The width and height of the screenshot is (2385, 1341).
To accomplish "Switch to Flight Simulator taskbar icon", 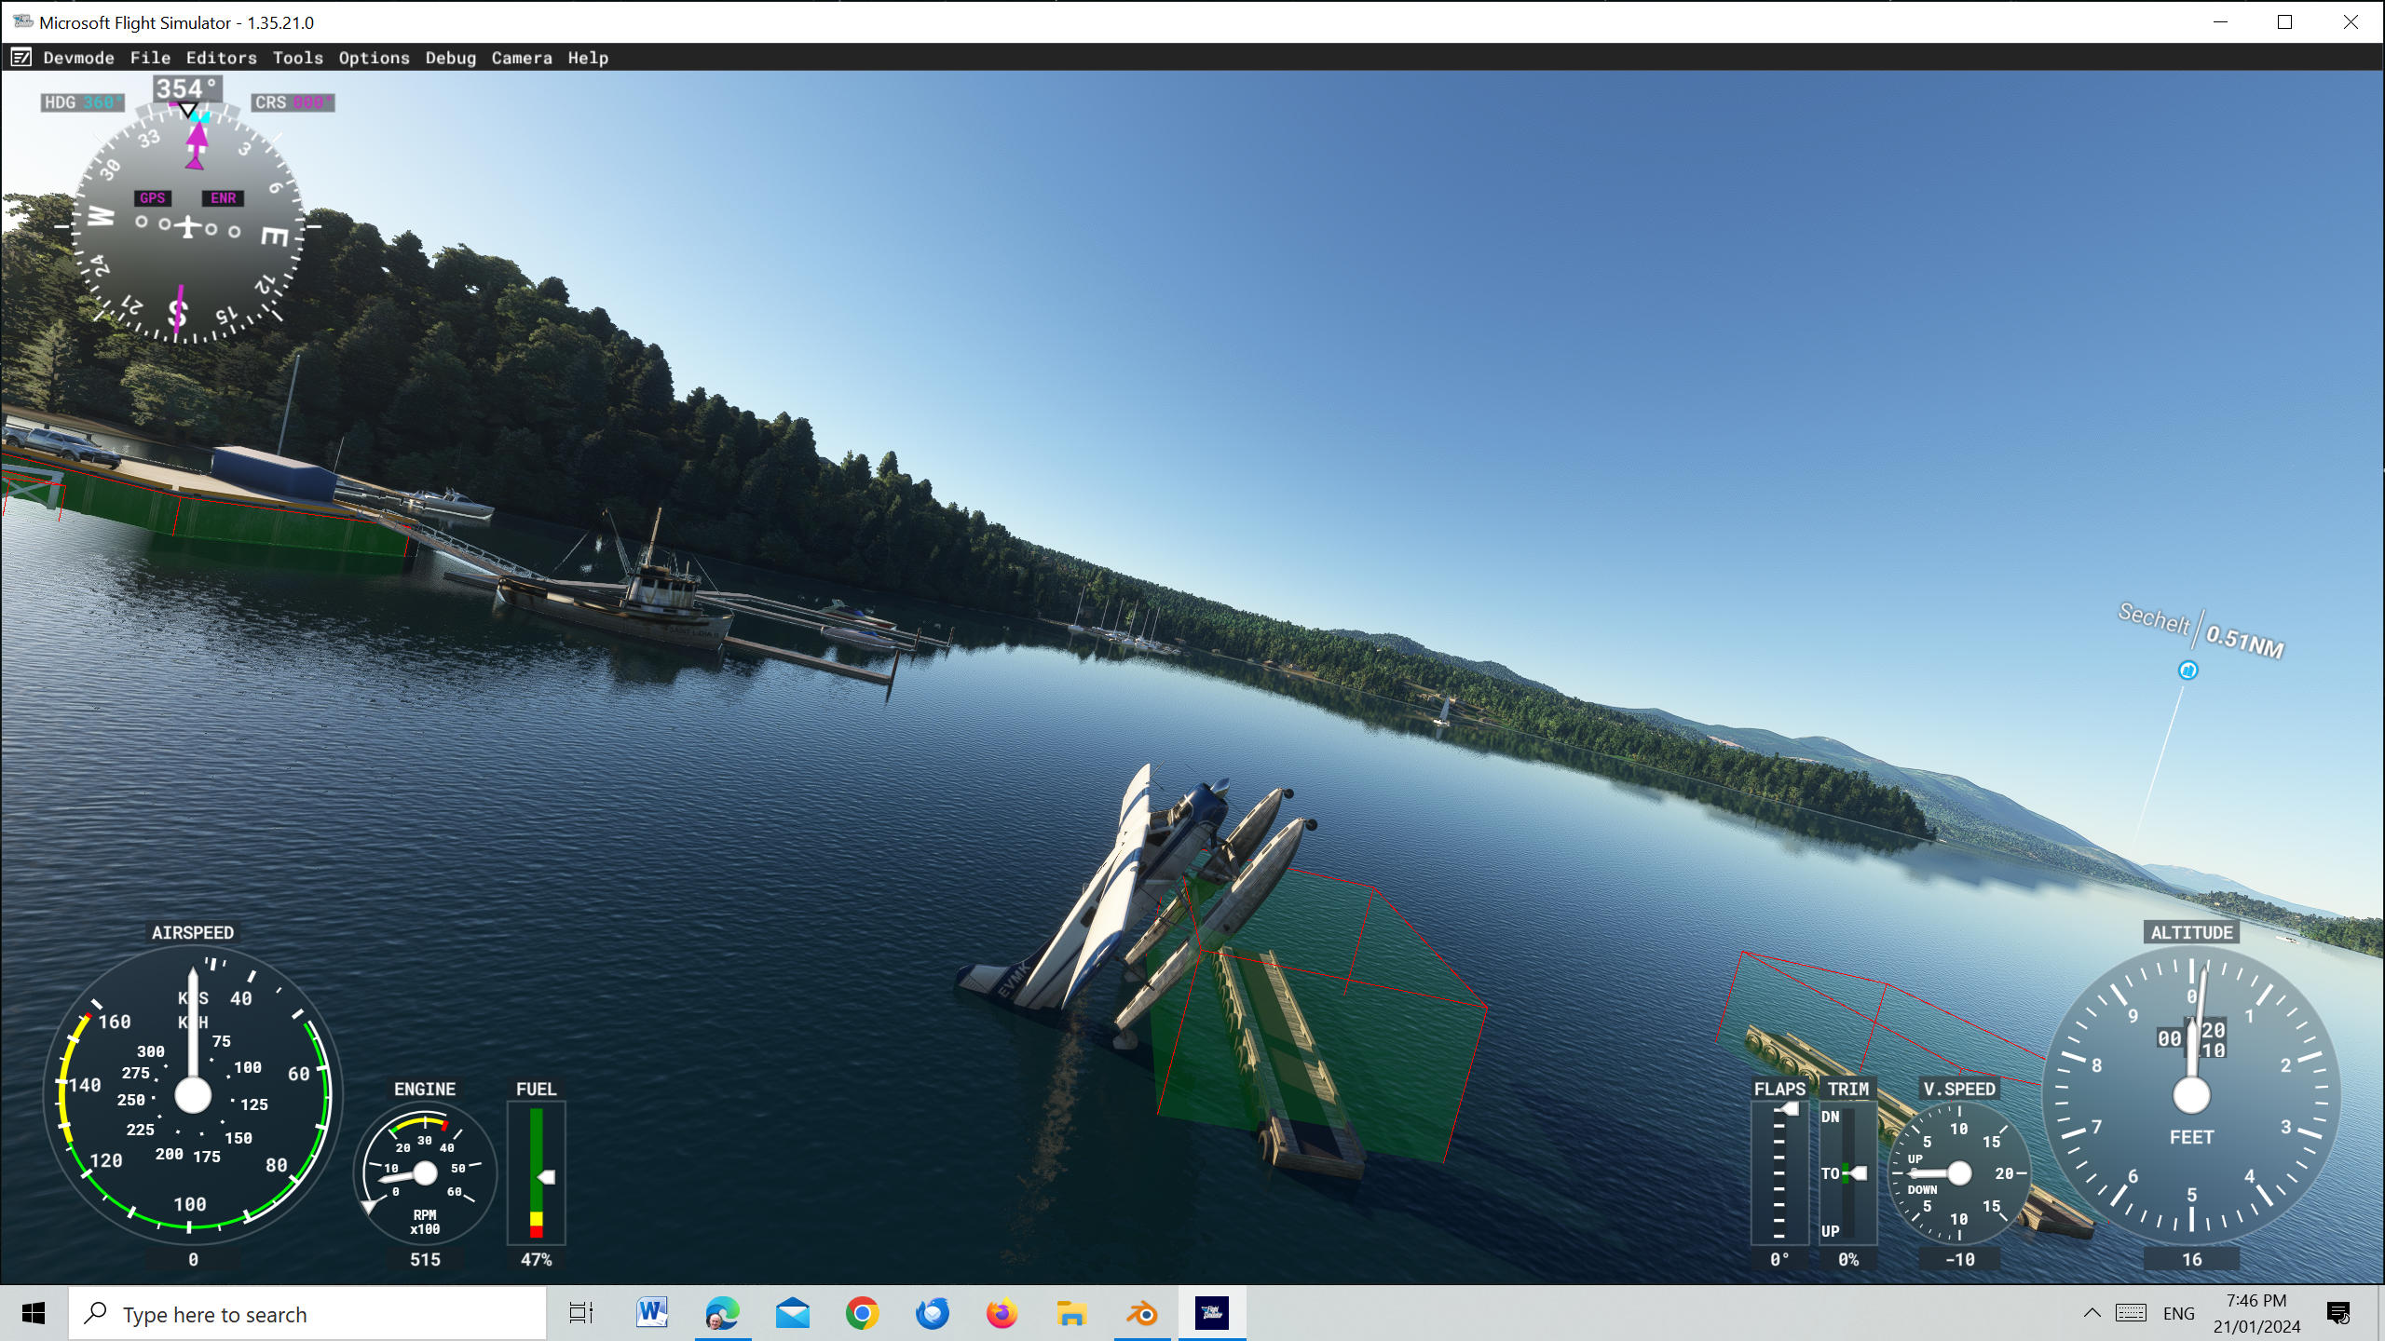I will coord(1212,1314).
